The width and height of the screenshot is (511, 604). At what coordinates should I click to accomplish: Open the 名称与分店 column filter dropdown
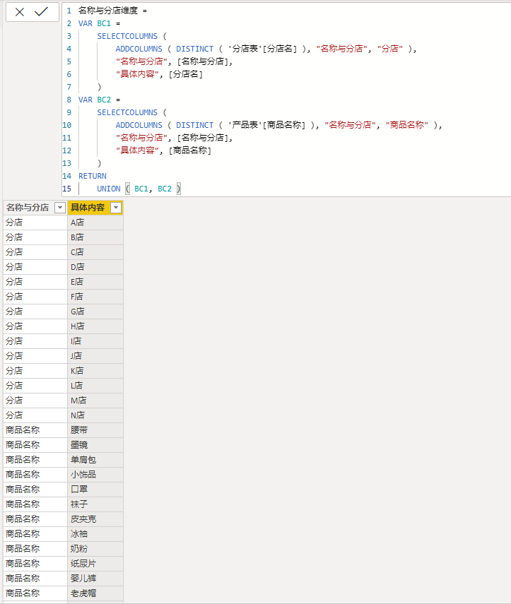coord(60,208)
